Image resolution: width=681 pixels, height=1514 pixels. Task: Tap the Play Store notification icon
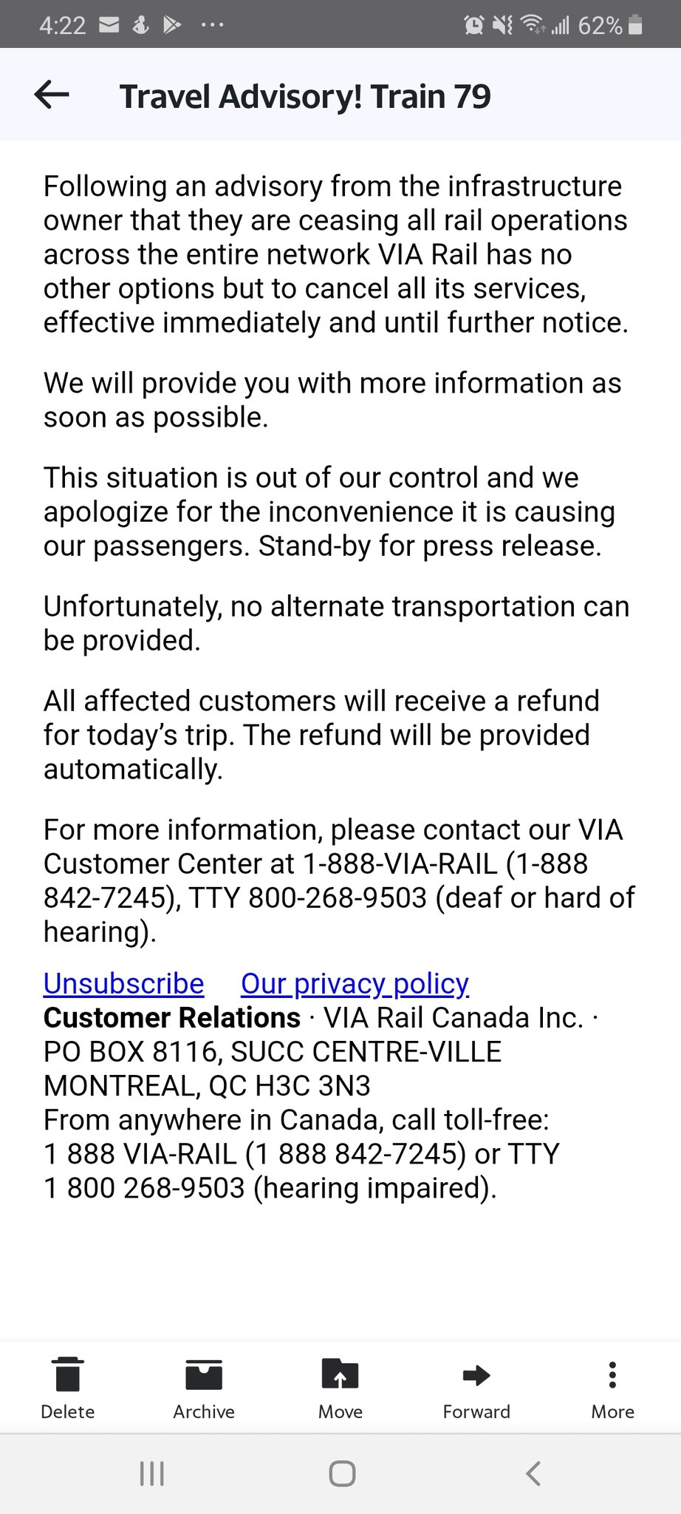pos(172,25)
